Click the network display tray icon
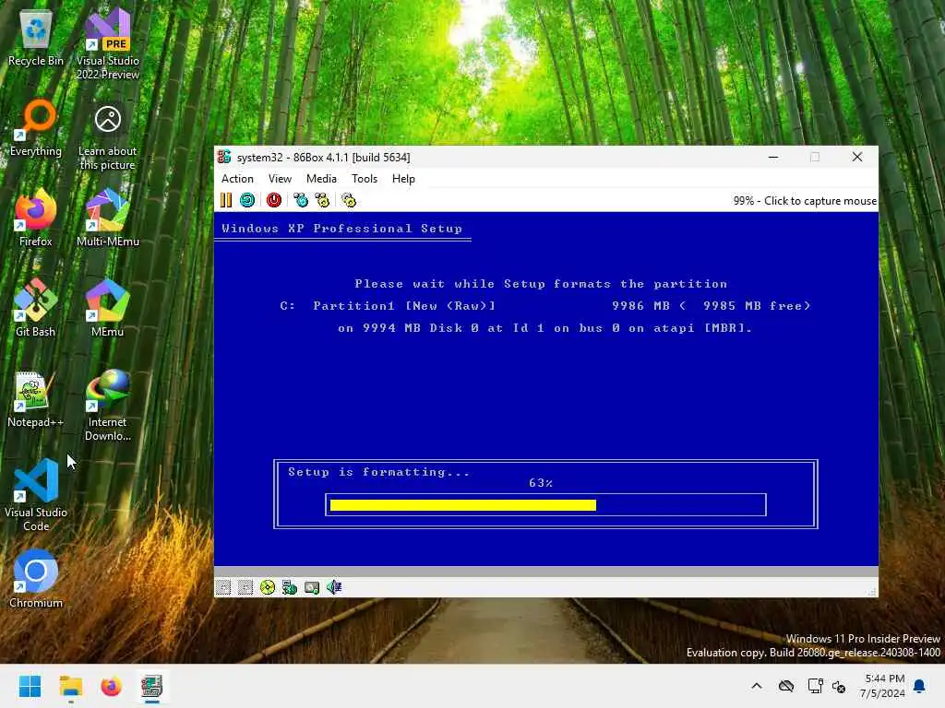The width and height of the screenshot is (945, 708). click(x=815, y=686)
